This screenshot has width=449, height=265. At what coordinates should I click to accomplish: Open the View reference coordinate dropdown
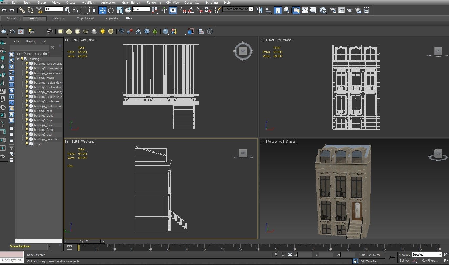141,9
